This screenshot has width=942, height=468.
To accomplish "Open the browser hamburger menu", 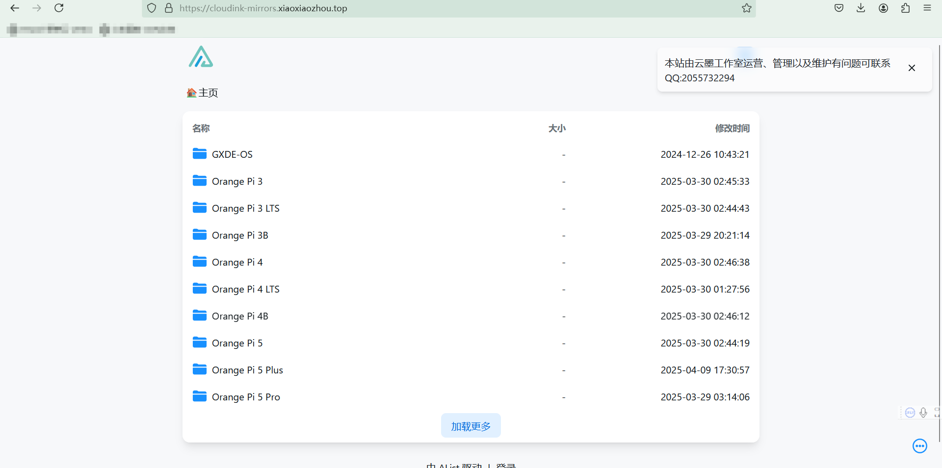I will 927,8.
